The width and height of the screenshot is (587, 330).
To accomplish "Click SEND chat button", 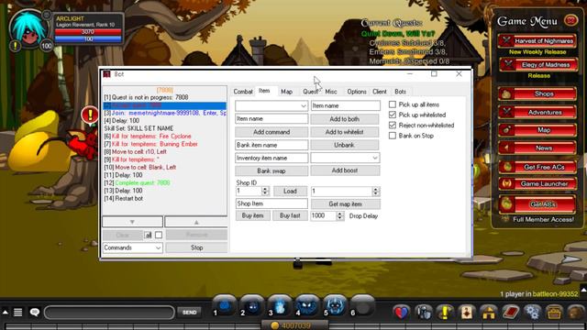I will tap(190, 313).
